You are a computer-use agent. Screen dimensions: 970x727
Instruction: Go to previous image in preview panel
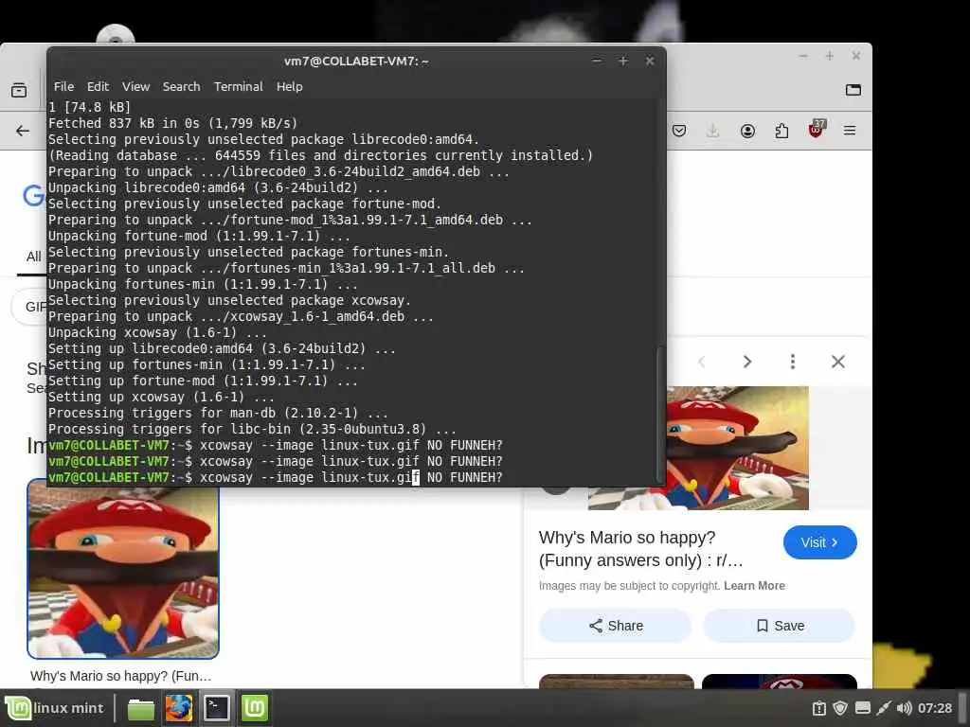[x=702, y=362]
